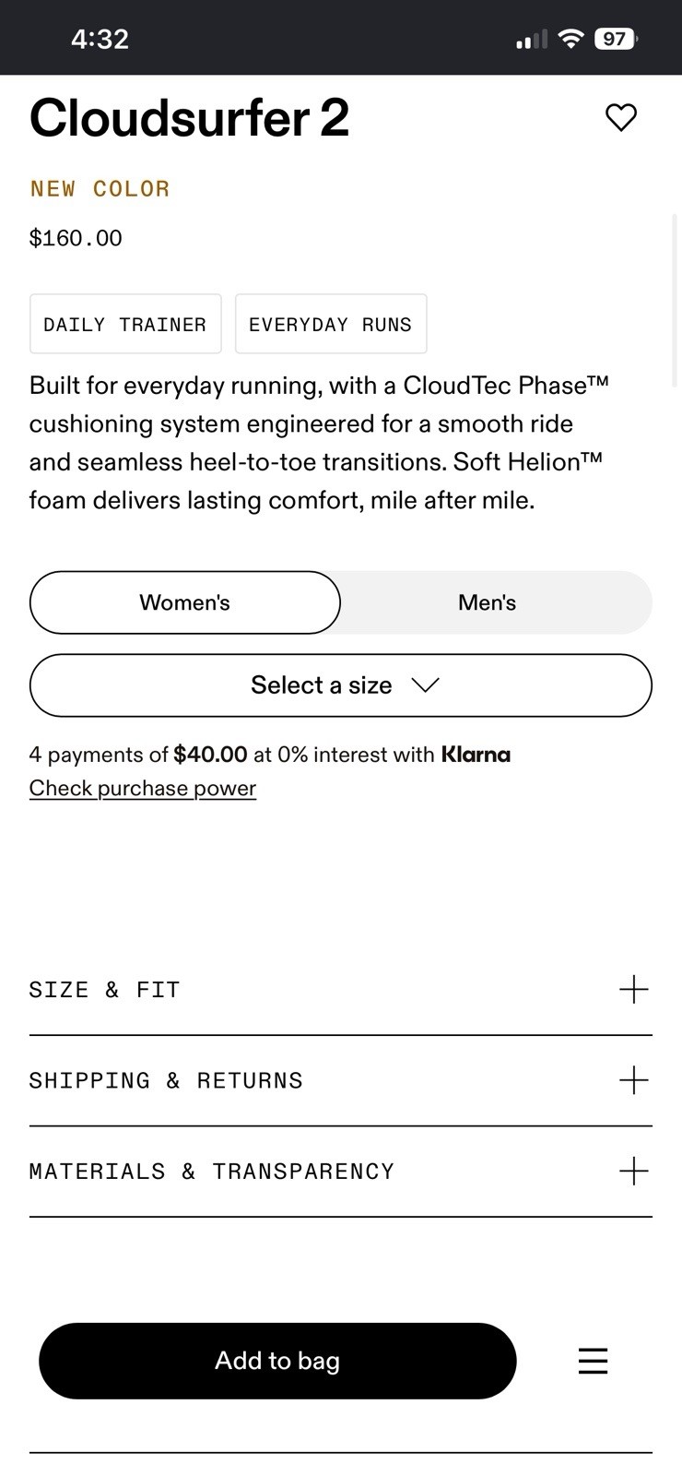Tap the plus icon beside Materials & Transparency
The image size is (682, 1476).
[x=634, y=1171]
